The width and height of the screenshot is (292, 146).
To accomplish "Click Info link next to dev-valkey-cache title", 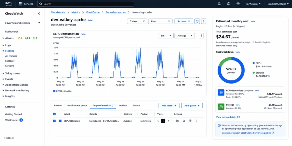I will (x=90, y=20).
